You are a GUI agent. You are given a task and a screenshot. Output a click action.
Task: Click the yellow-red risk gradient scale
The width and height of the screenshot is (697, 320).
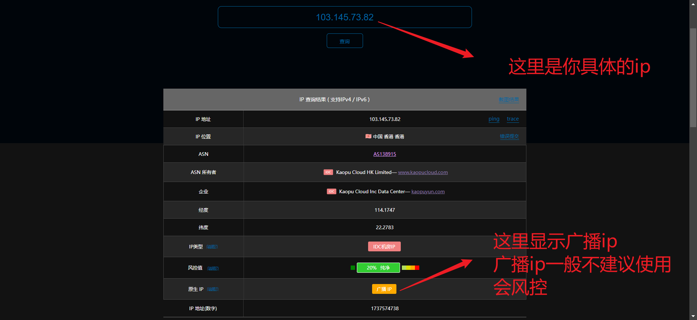[x=411, y=268]
